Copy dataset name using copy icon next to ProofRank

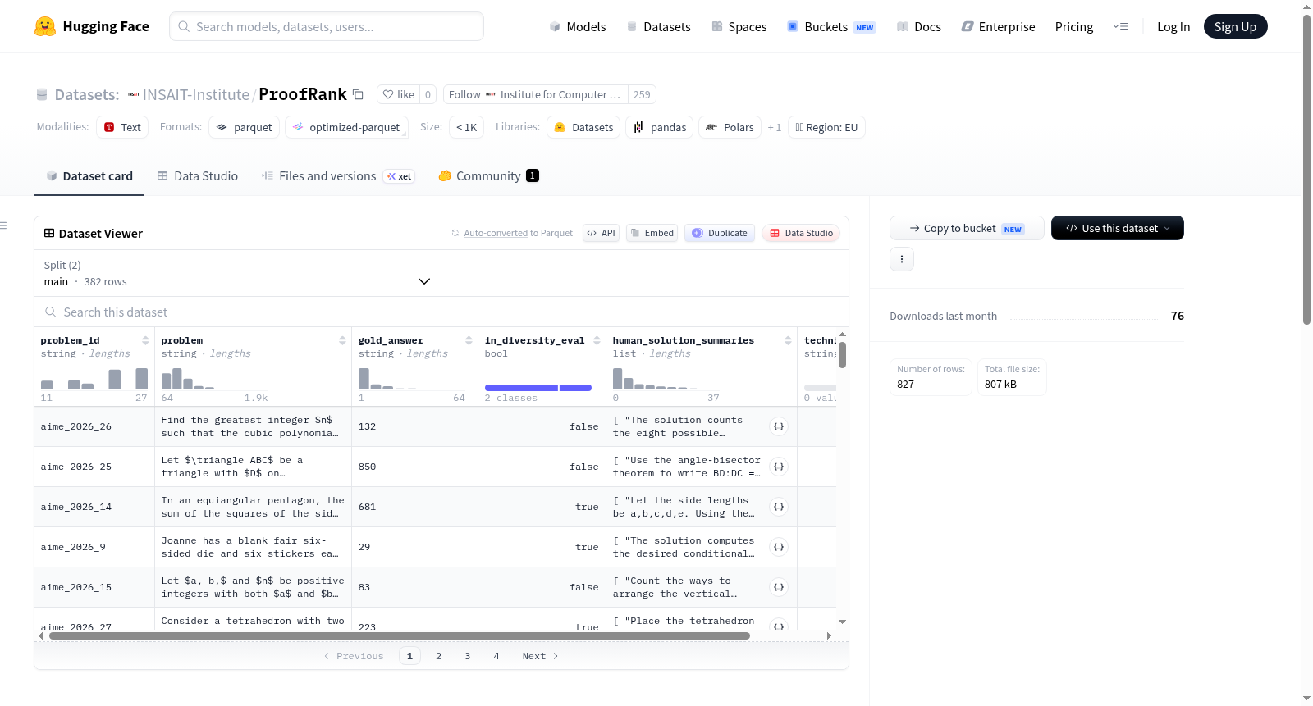(358, 94)
